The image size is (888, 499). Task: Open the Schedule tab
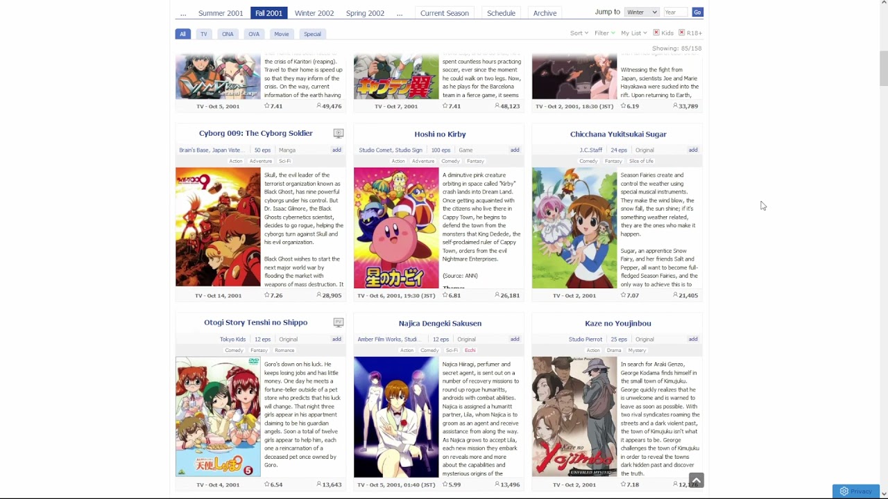pyautogui.click(x=501, y=13)
